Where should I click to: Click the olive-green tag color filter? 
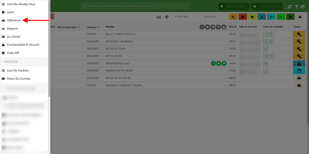click(x=252, y=17)
